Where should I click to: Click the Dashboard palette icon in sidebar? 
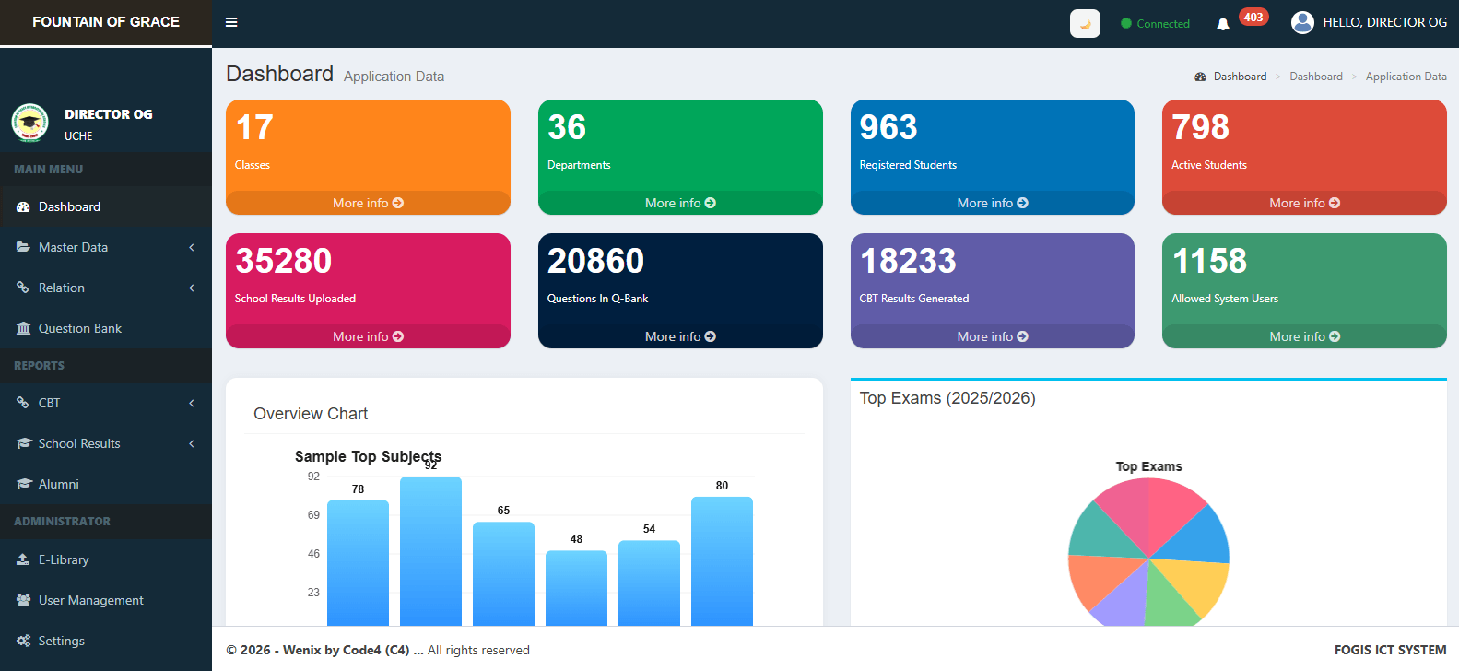24,206
